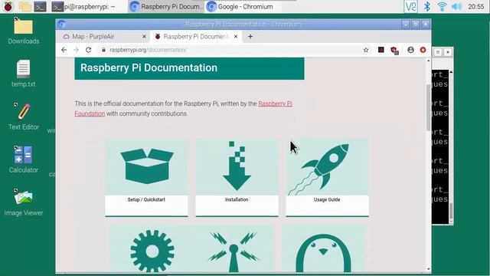
Task: Open the volume control in the tray
Action: (456, 7)
